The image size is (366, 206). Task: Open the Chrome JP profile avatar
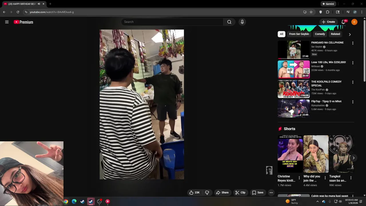[x=355, y=12]
